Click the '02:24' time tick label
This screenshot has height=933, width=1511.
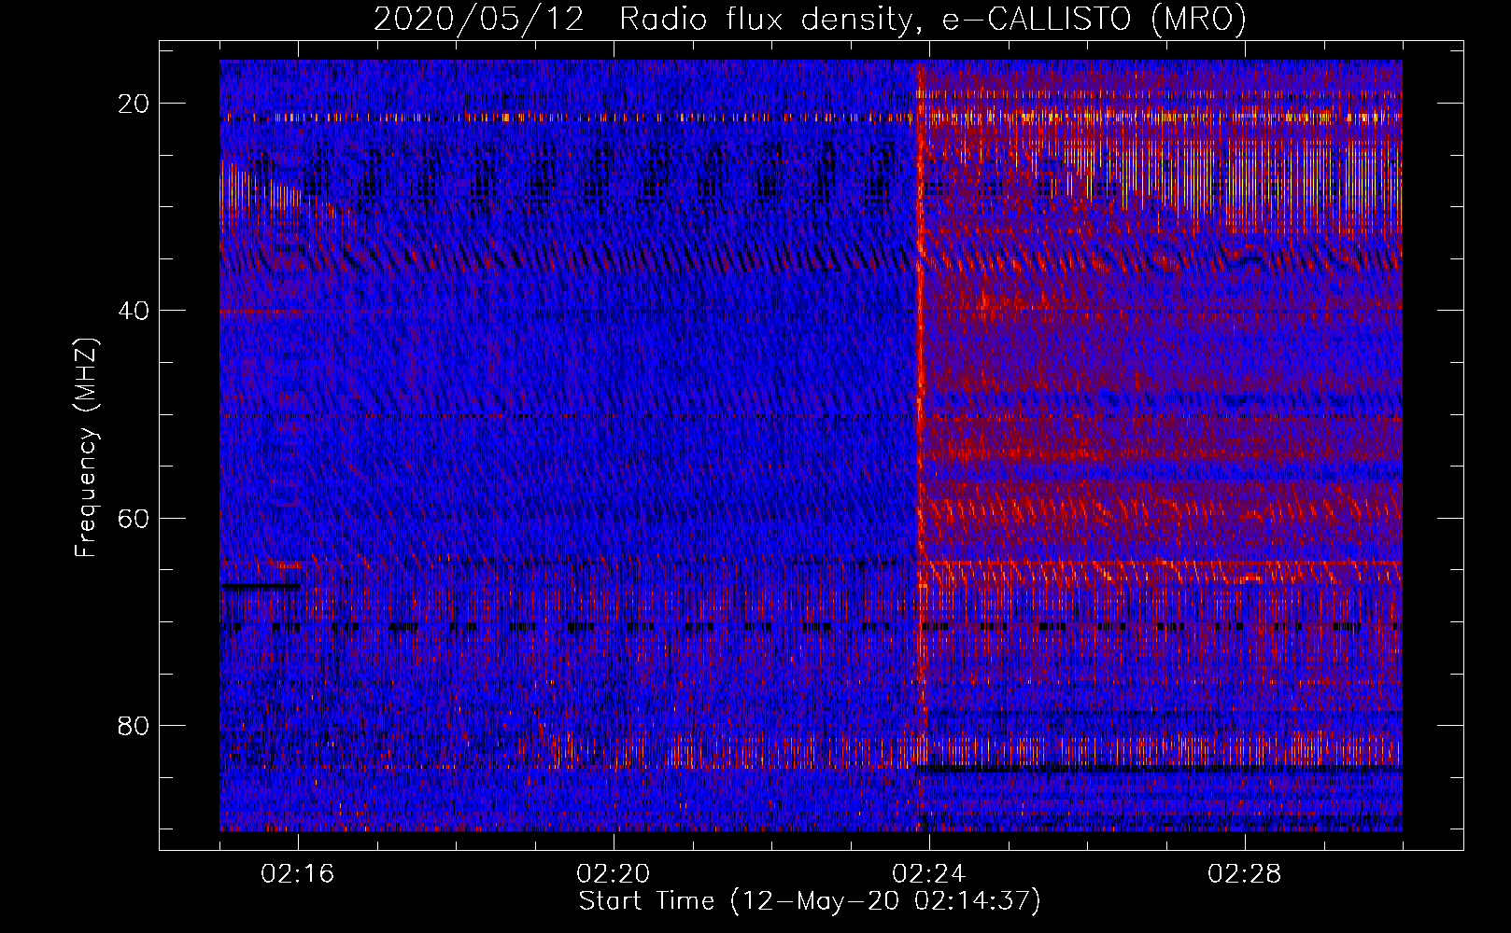tap(929, 873)
